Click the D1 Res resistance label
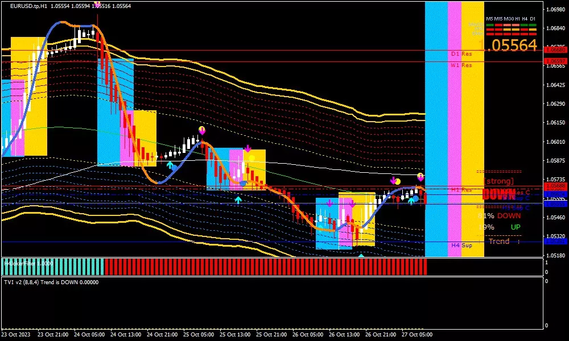 [461, 53]
